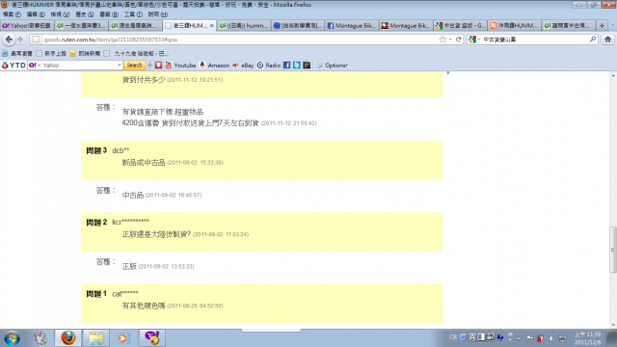Open the 工具 (T) menu

point(133,14)
